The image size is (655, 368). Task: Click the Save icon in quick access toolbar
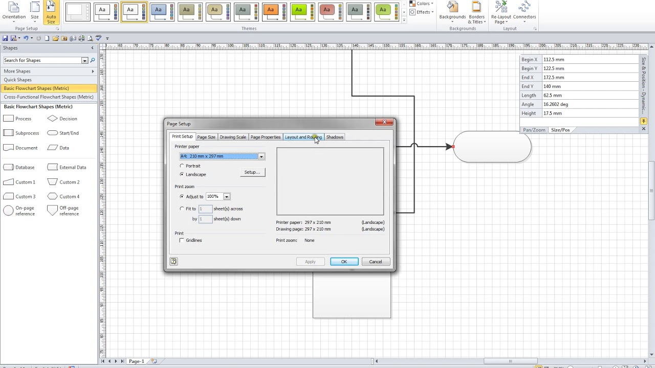(5, 38)
